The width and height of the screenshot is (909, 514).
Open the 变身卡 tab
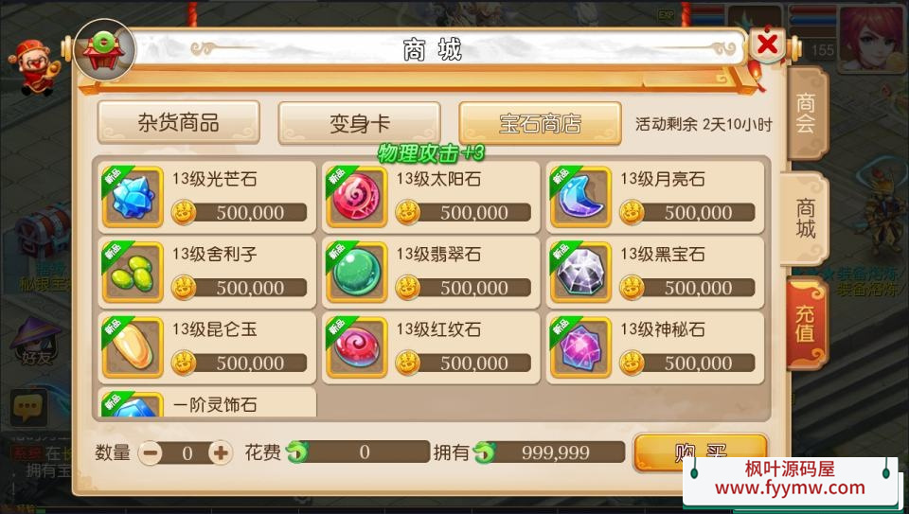360,123
